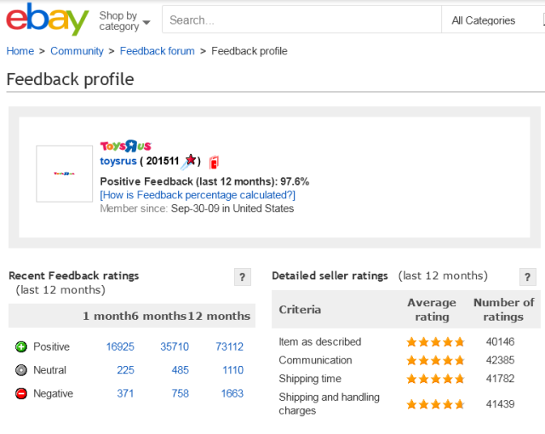Expand the Shop by category dropdown
Image resolution: width=545 pixels, height=434 pixels.
click(x=123, y=20)
